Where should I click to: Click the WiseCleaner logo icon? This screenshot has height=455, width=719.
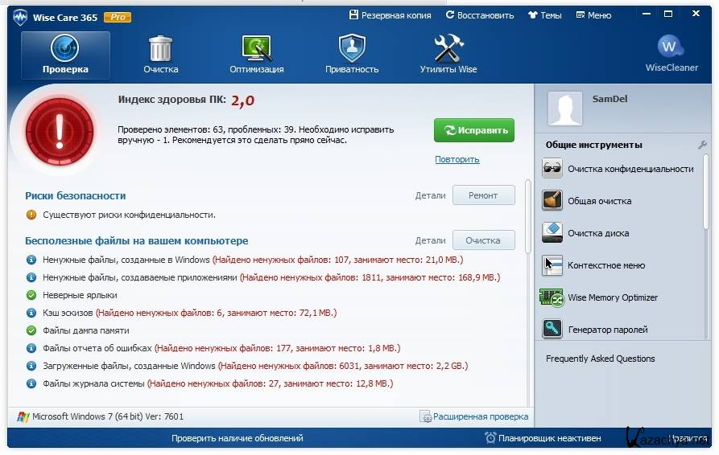(x=671, y=48)
